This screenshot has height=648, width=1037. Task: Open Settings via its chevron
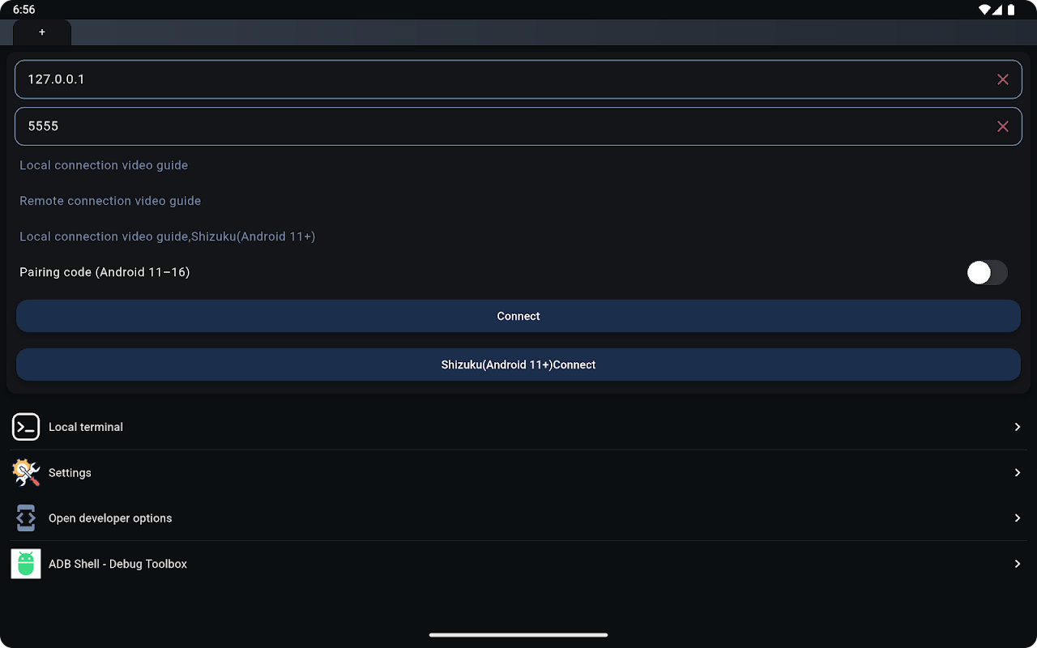click(x=1018, y=472)
